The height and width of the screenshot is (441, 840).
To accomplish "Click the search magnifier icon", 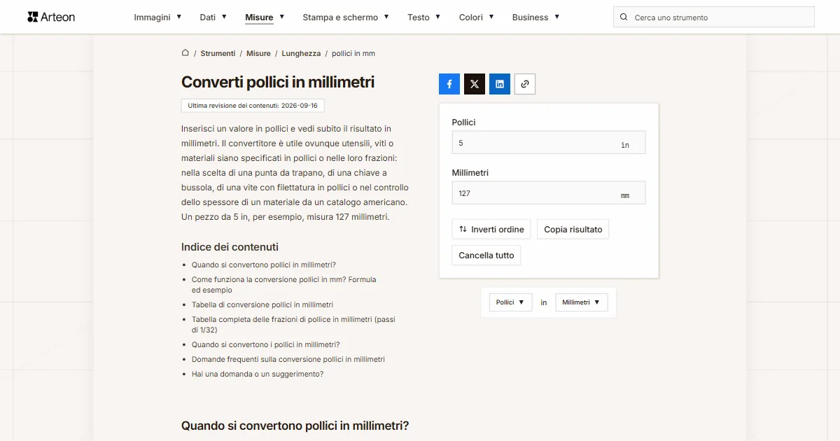I will 624,17.
